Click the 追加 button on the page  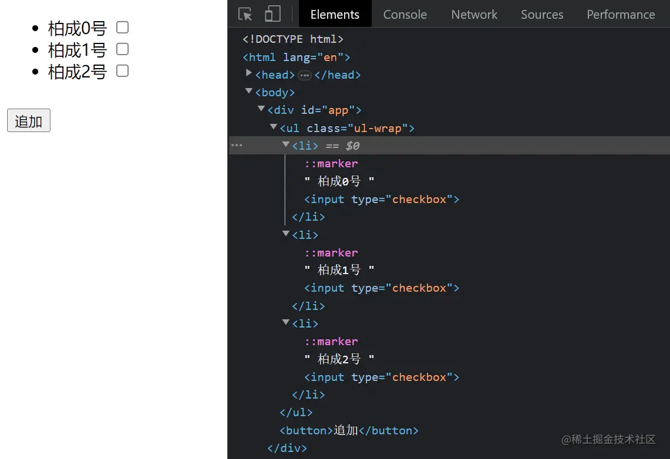point(29,120)
